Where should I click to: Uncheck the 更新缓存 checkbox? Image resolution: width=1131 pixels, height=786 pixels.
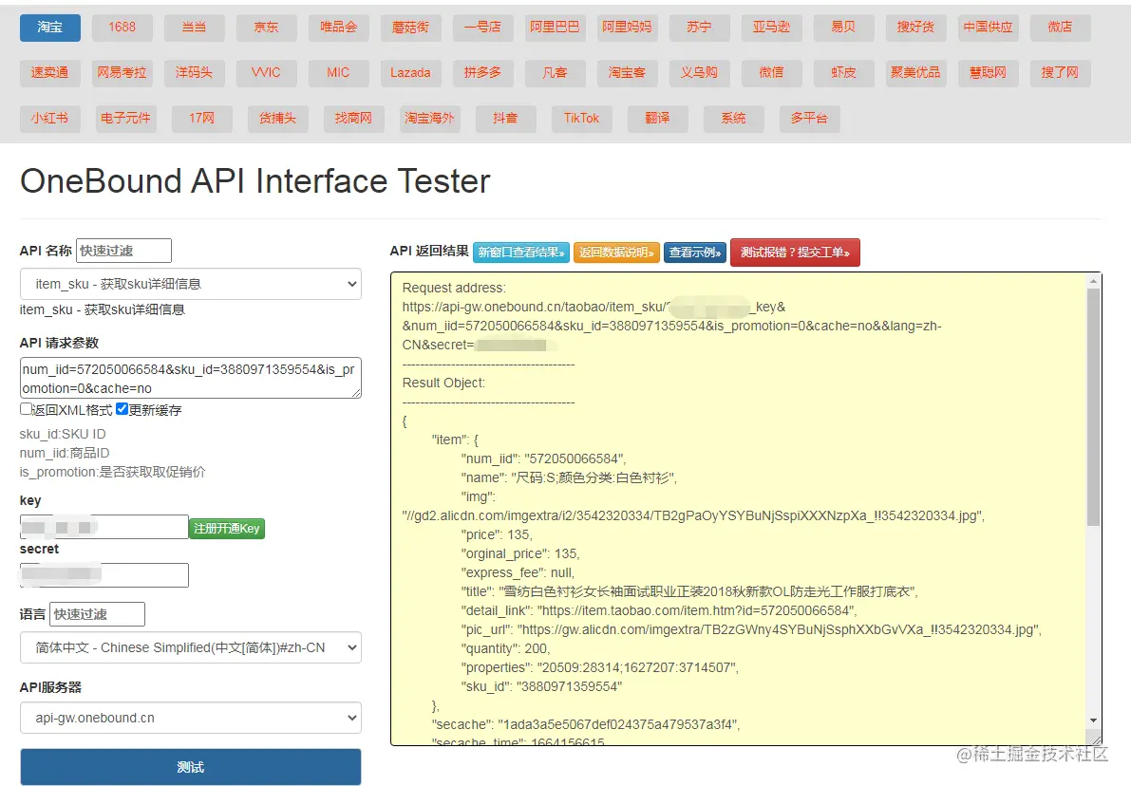(x=123, y=409)
